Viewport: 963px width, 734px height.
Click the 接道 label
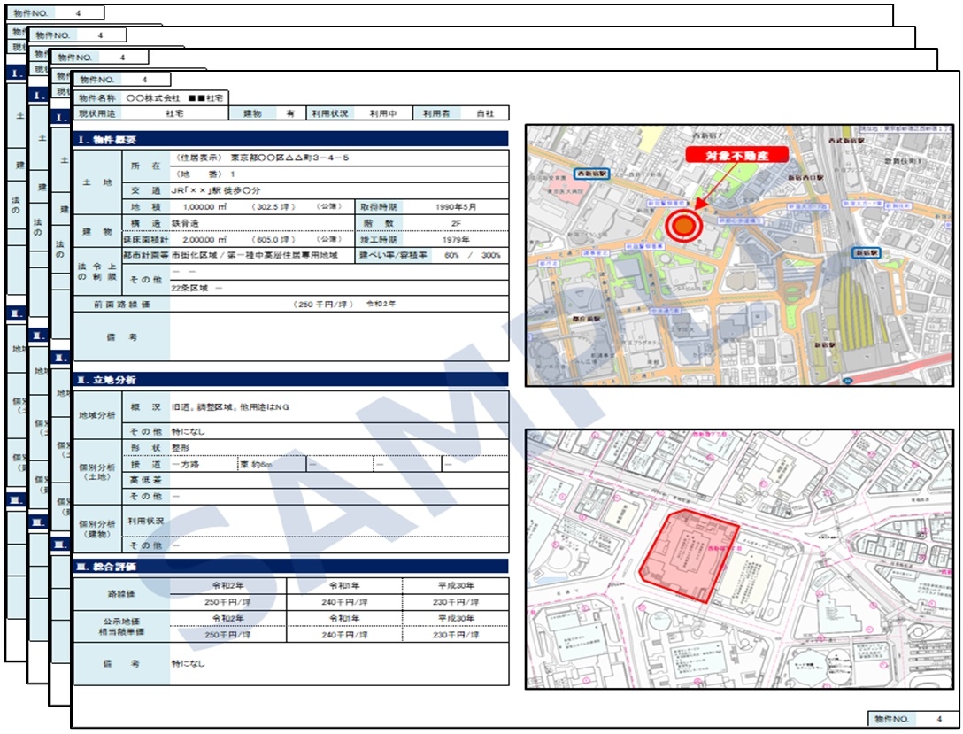(145, 464)
